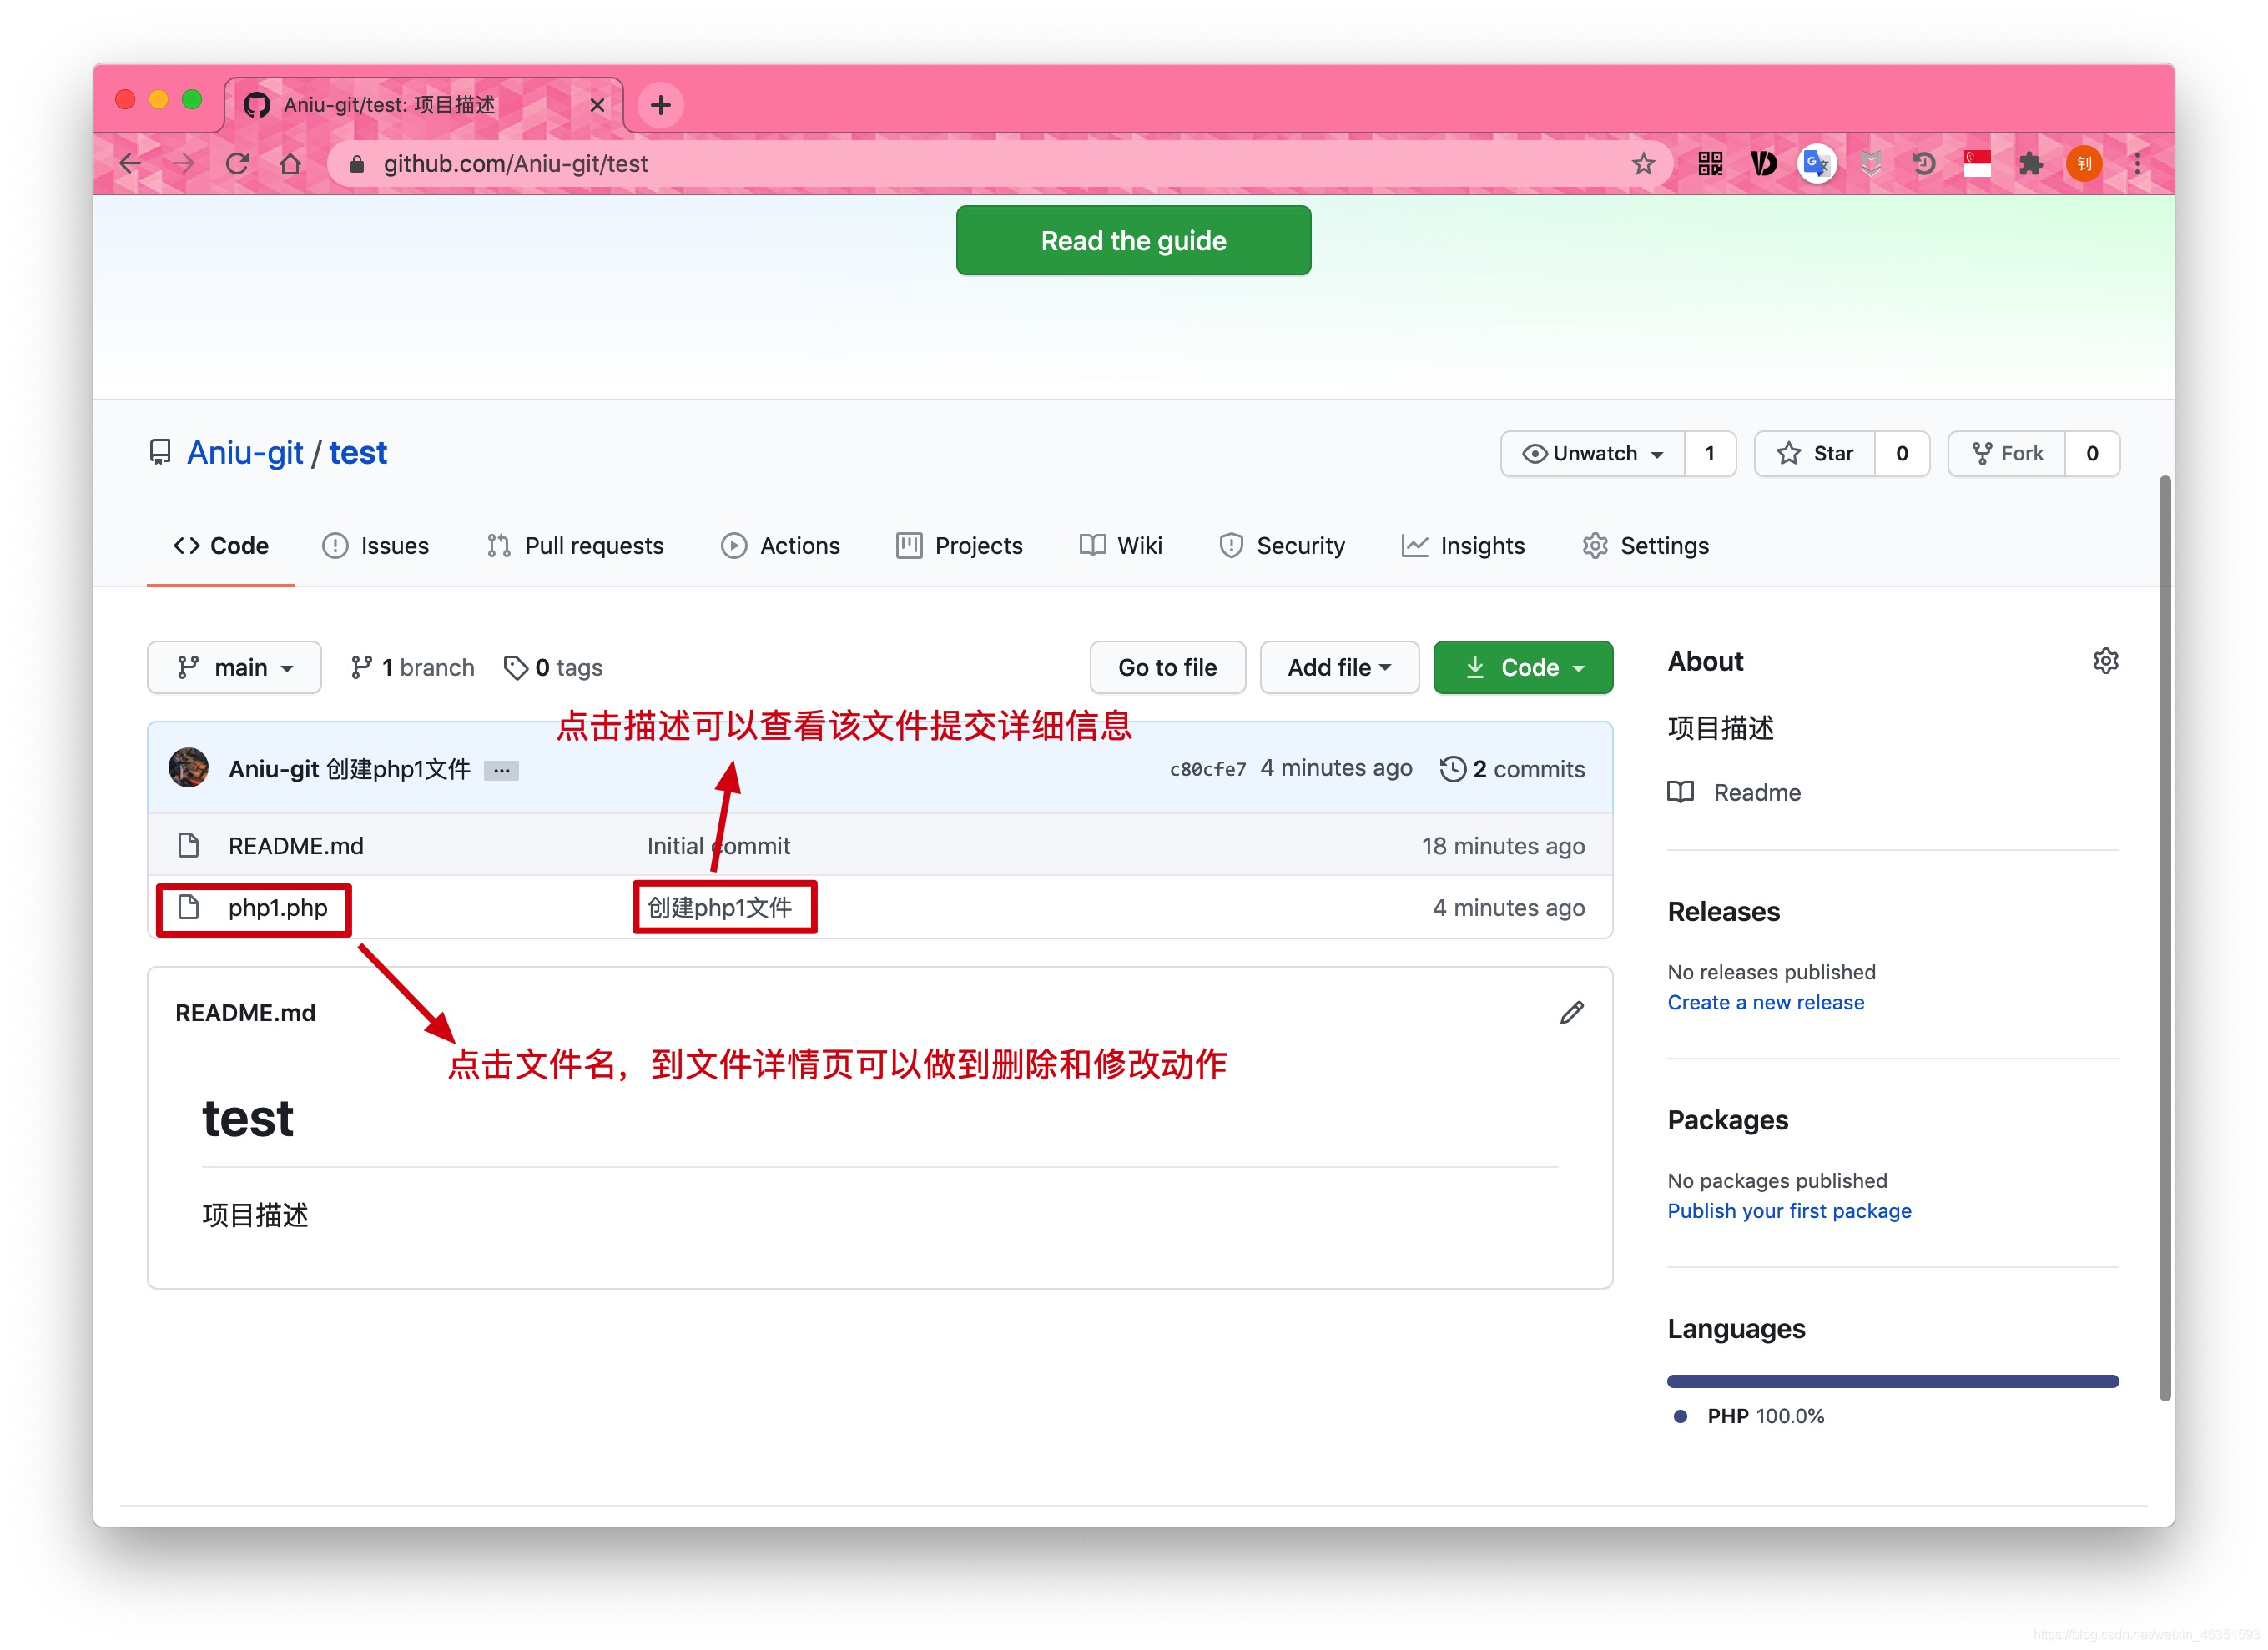Screen dimensions: 2268x1650
Task: Click the PHP 100.0% language entry
Action: coord(1749,1416)
